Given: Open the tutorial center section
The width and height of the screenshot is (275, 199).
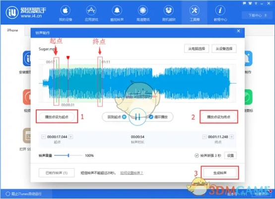Looking at the screenshot, I should pyautogui.click(x=220, y=13).
